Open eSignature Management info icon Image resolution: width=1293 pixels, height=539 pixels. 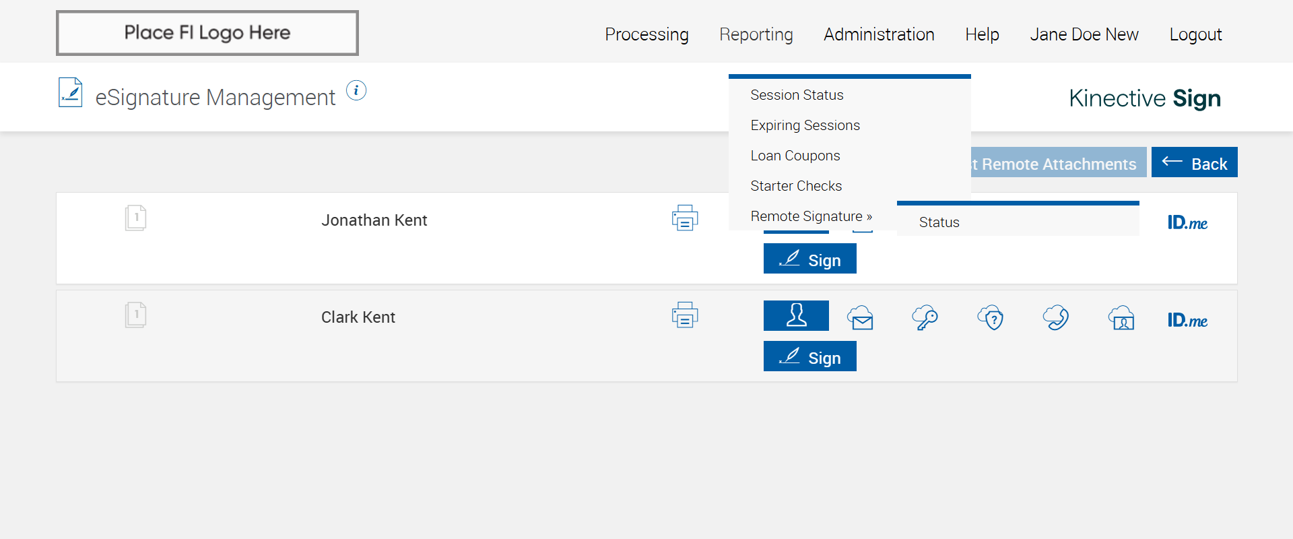tap(356, 90)
